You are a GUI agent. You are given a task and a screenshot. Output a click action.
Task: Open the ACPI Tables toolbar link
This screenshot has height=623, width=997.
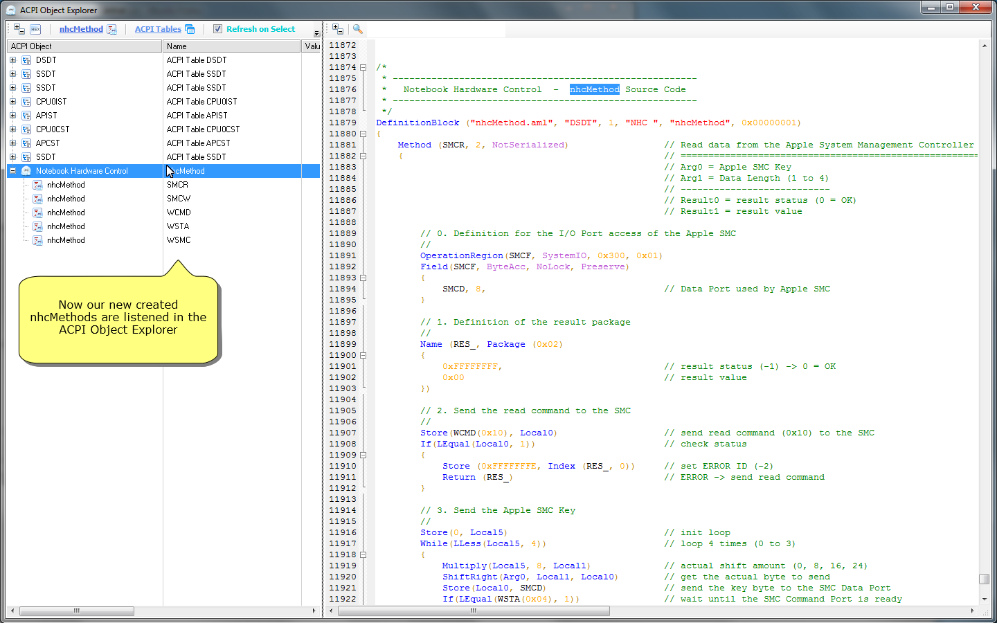point(158,29)
